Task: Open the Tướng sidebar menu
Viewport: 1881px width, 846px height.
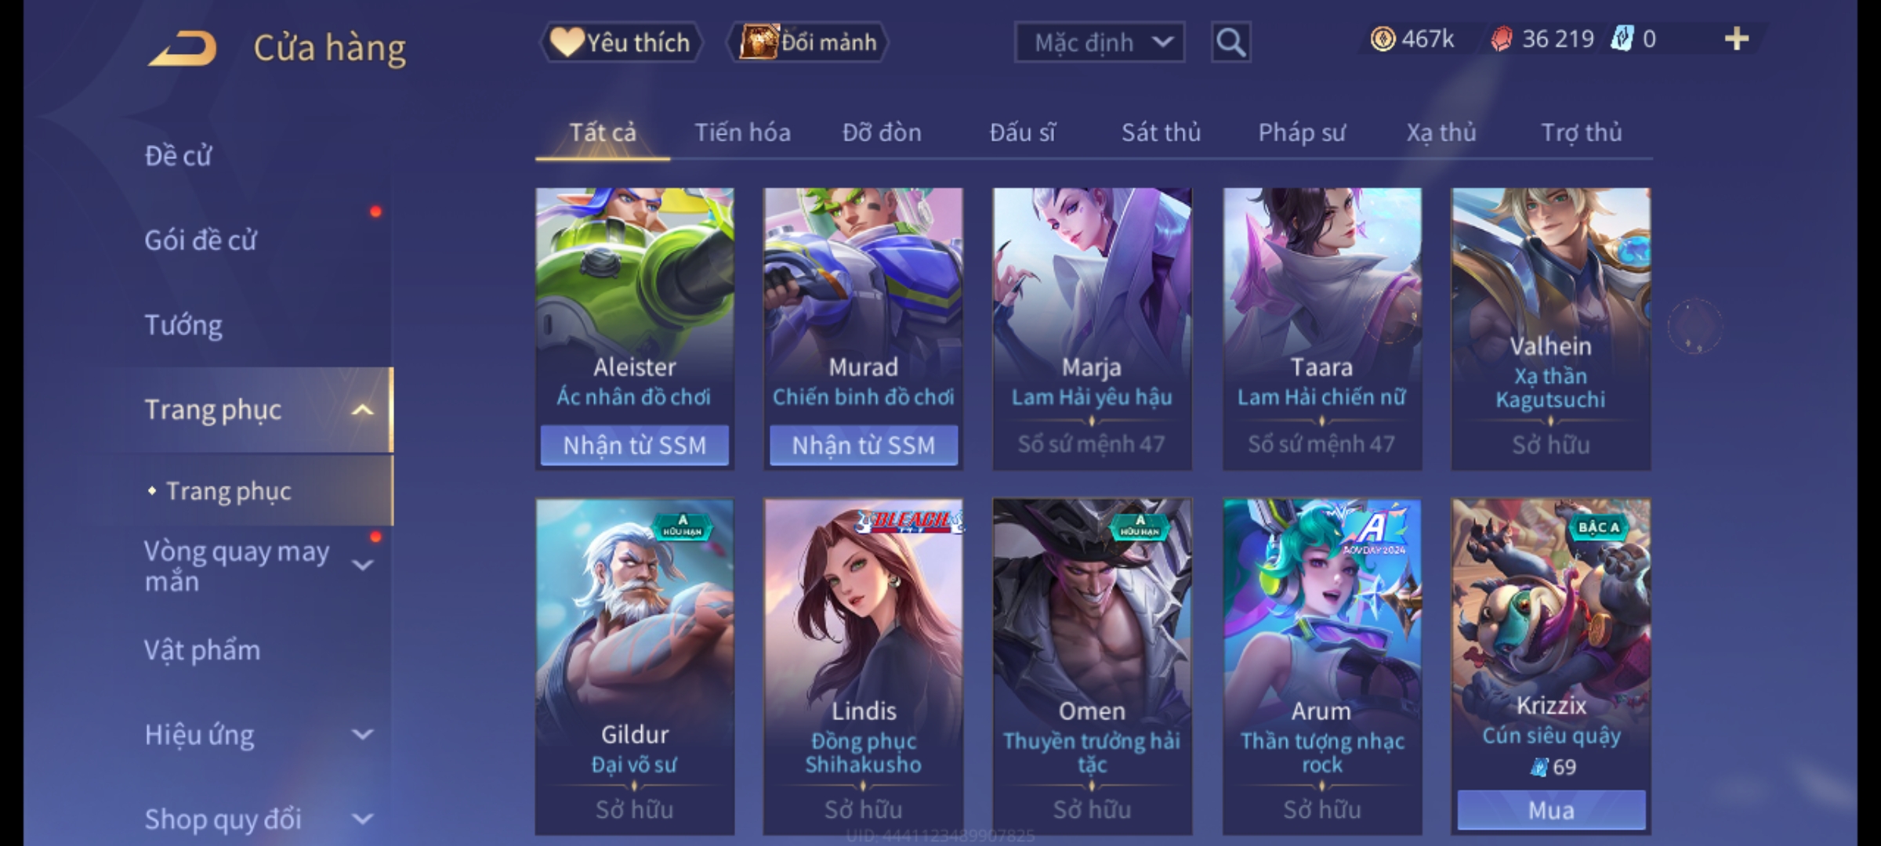Action: (x=183, y=325)
